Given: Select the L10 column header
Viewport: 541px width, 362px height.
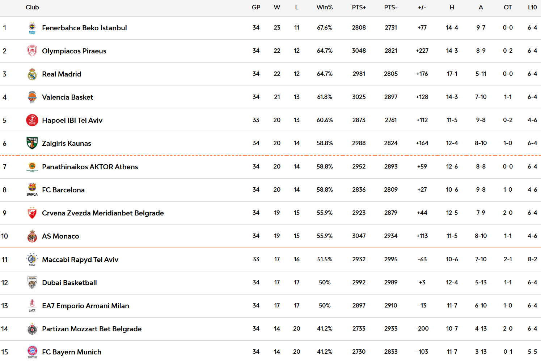Looking at the screenshot, I should tap(532, 7).
